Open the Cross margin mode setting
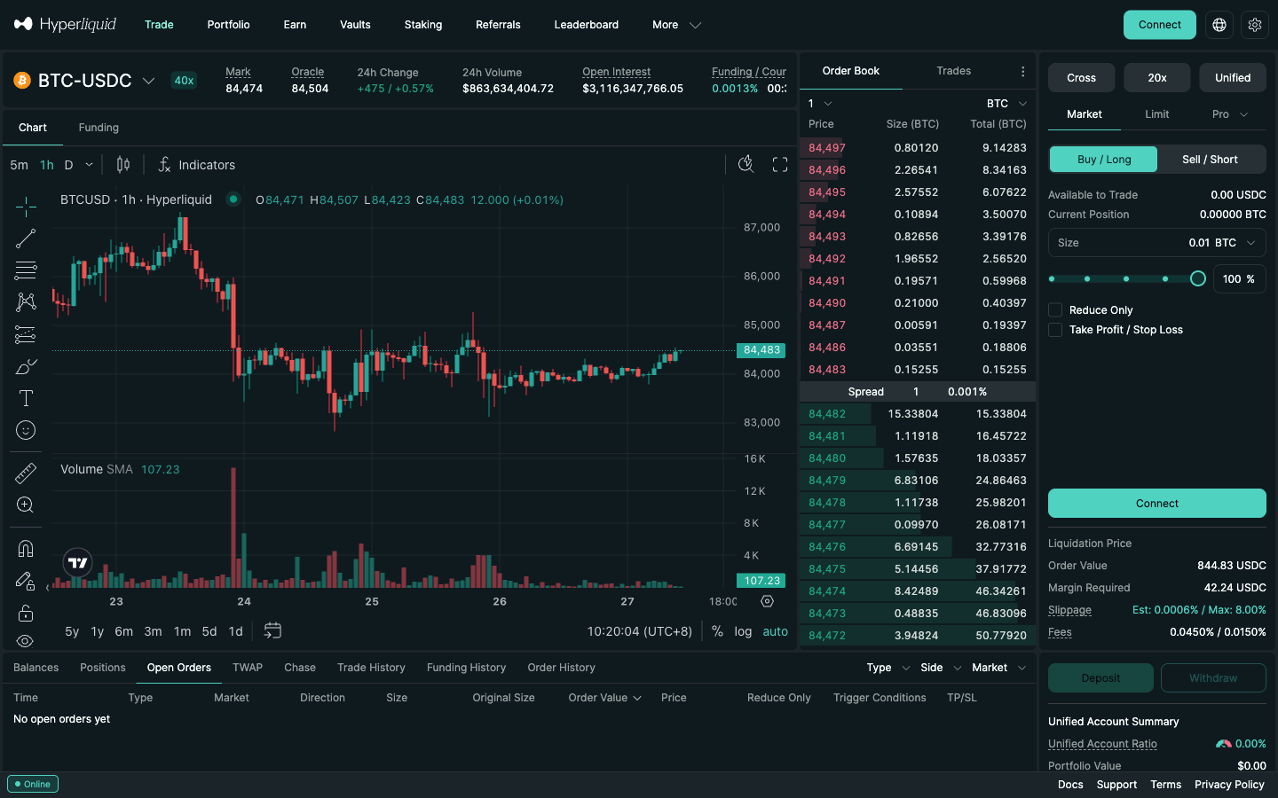Viewport: 1278px width, 798px height. (x=1081, y=78)
